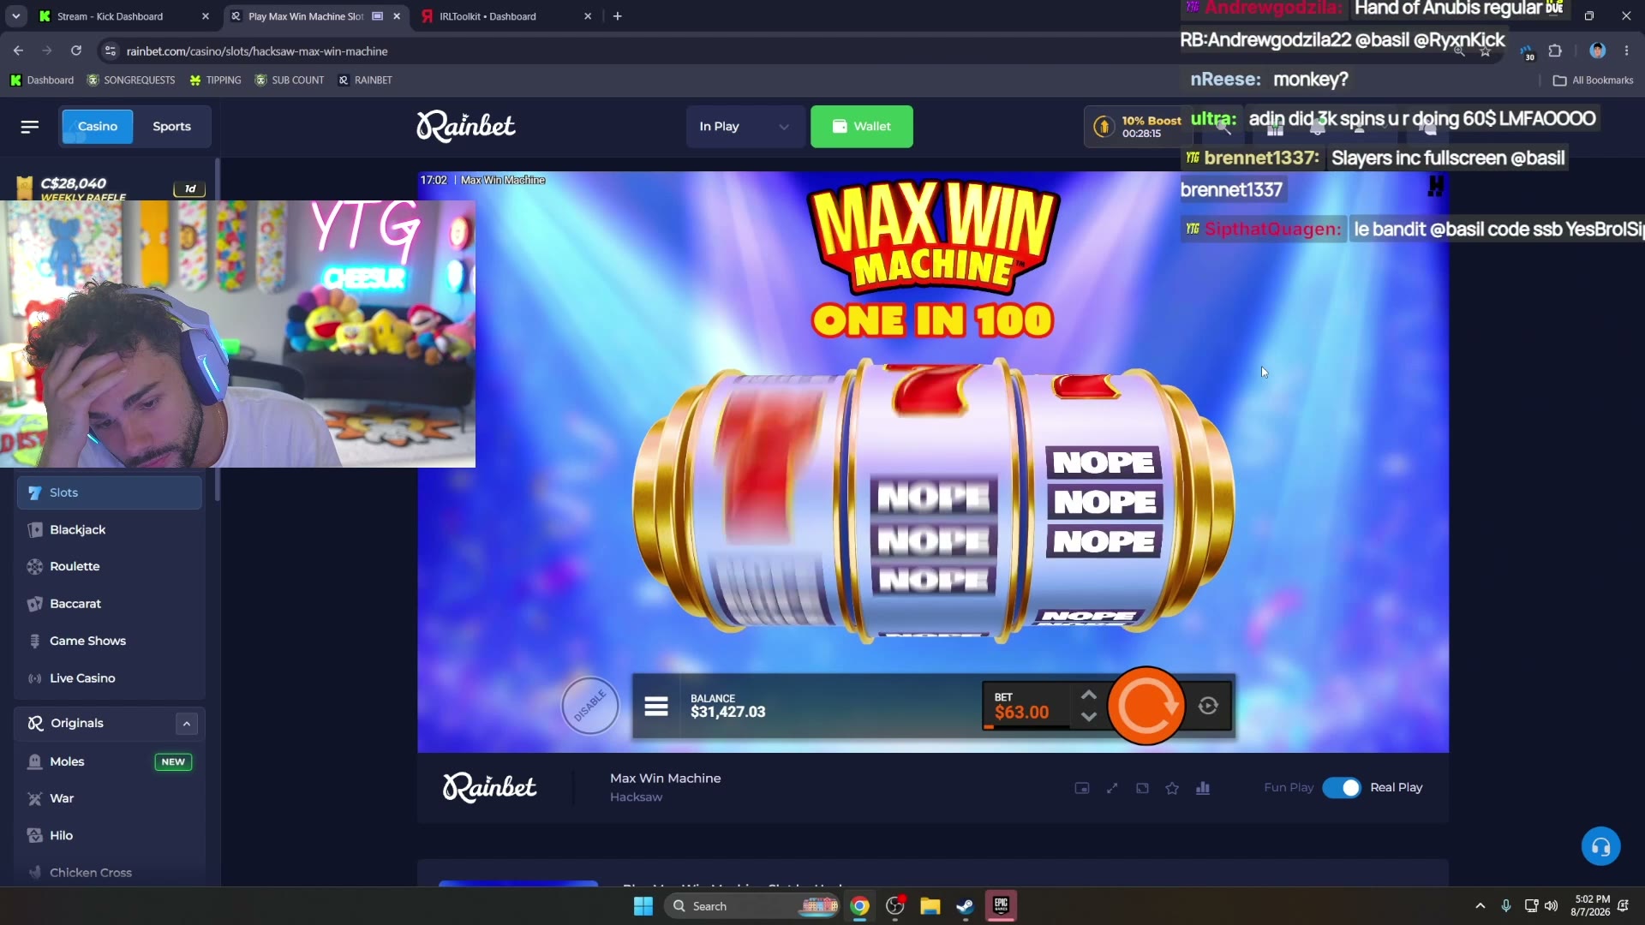Decrease the bet amount
The width and height of the screenshot is (1645, 925).
tap(1088, 717)
